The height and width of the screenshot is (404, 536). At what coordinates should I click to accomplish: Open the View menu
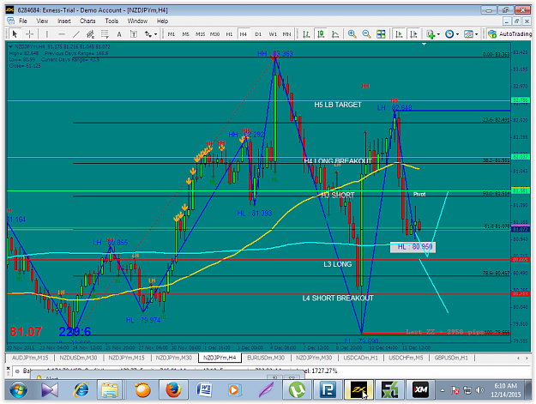pos(42,21)
